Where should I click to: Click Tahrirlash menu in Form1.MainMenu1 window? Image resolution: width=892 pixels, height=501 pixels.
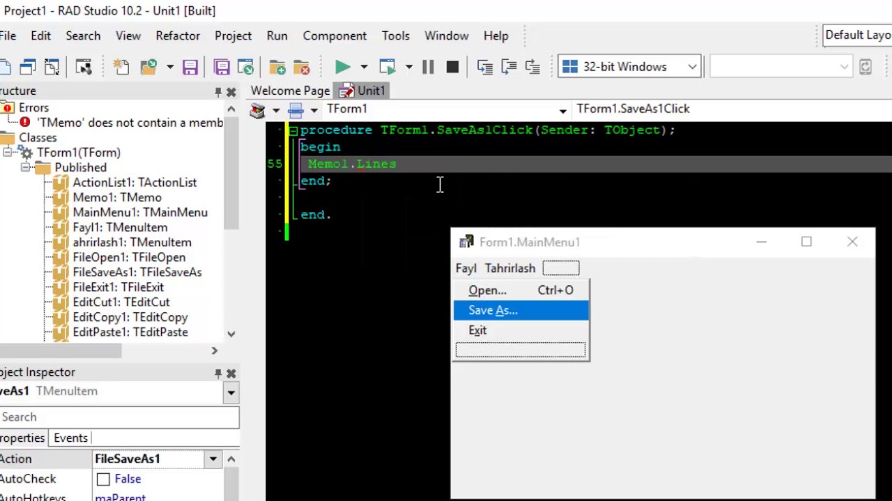coord(510,269)
